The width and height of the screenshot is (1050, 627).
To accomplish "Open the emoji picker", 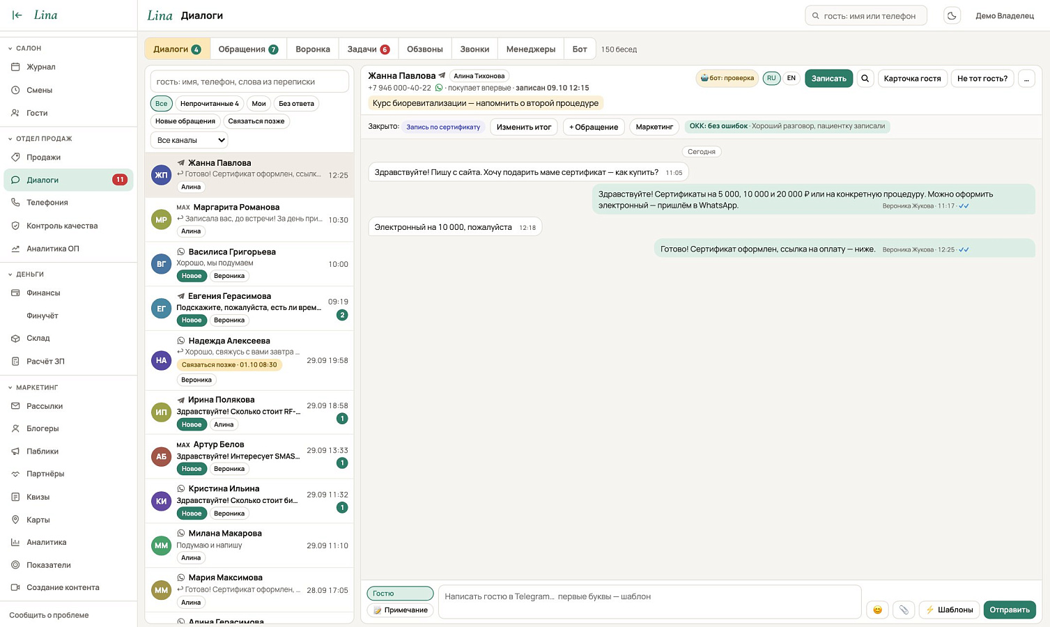I will pyautogui.click(x=877, y=610).
